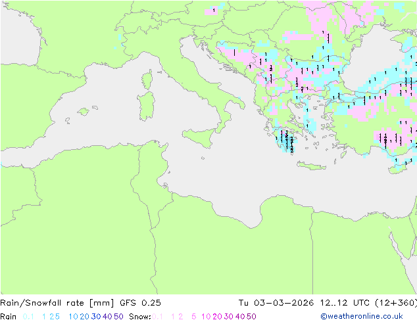Pick the snow legend 5 value
The height and width of the screenshot is (322, 417).
tap(194, 317)
